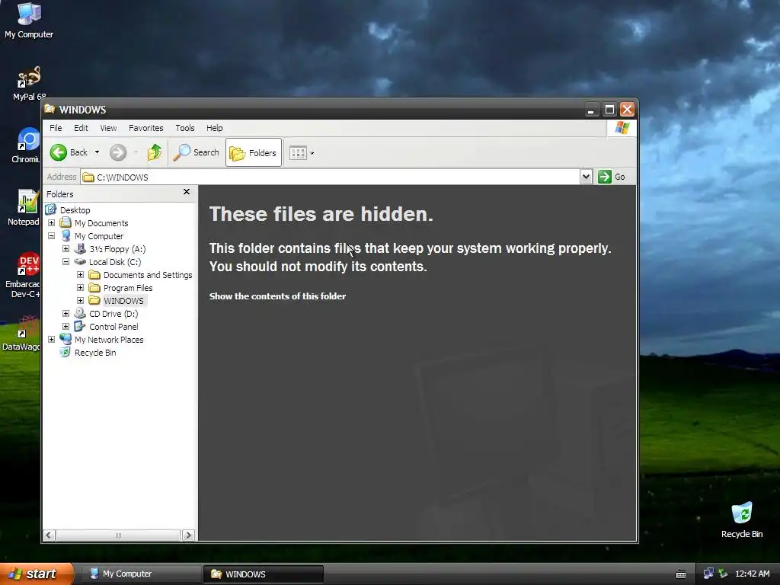Open the Help menu
This screenshot has width=780, height=585.
tap(214, 128)
